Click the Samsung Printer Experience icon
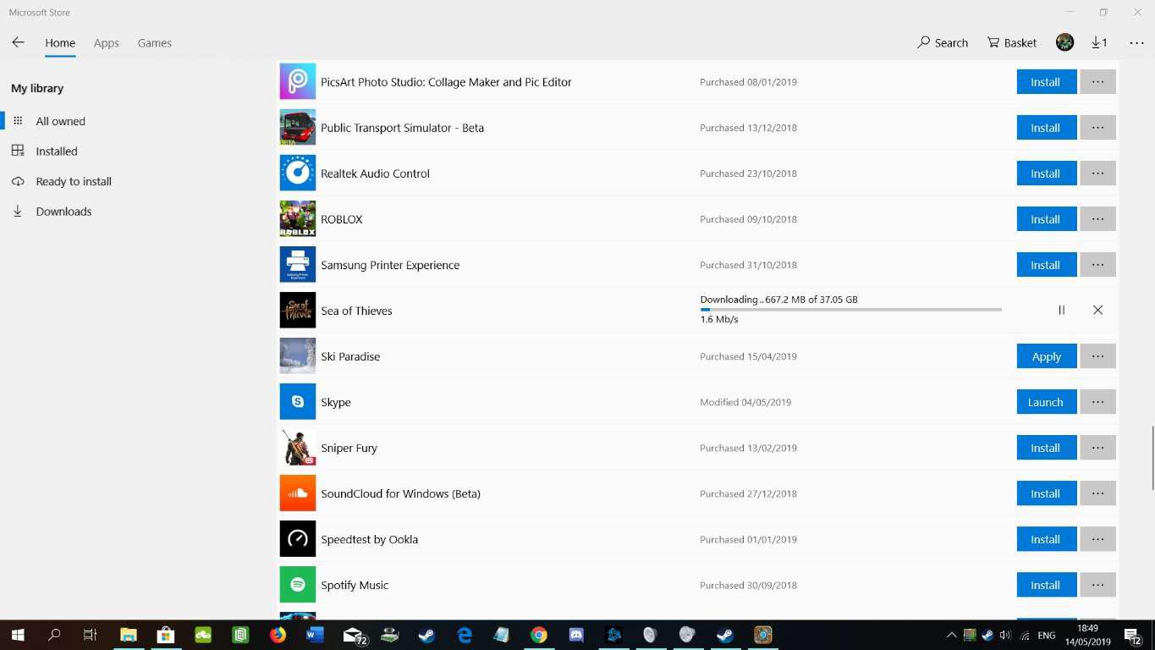Viewport: 1155px width, 650px height. click(x=298, y=264)
